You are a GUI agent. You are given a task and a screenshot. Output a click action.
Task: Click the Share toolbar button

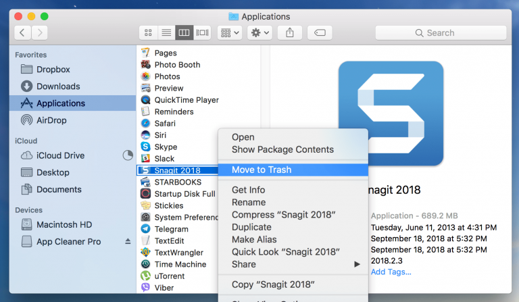click(290, 32)
